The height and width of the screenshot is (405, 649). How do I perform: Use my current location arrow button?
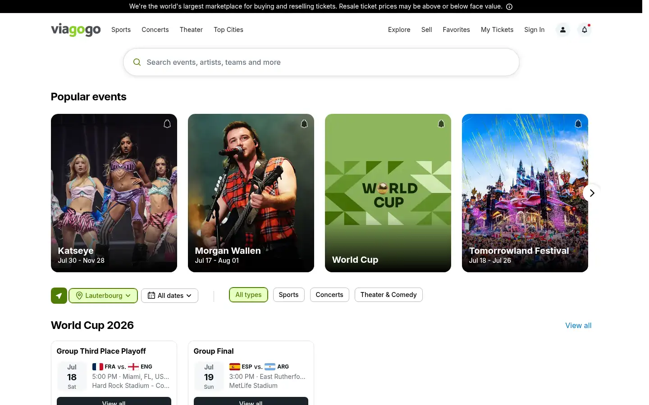[x=59, y=296]
